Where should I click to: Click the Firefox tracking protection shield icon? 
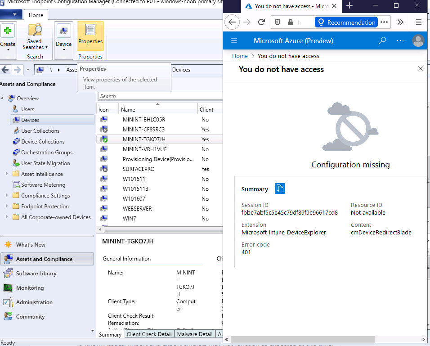pos(278,22)
